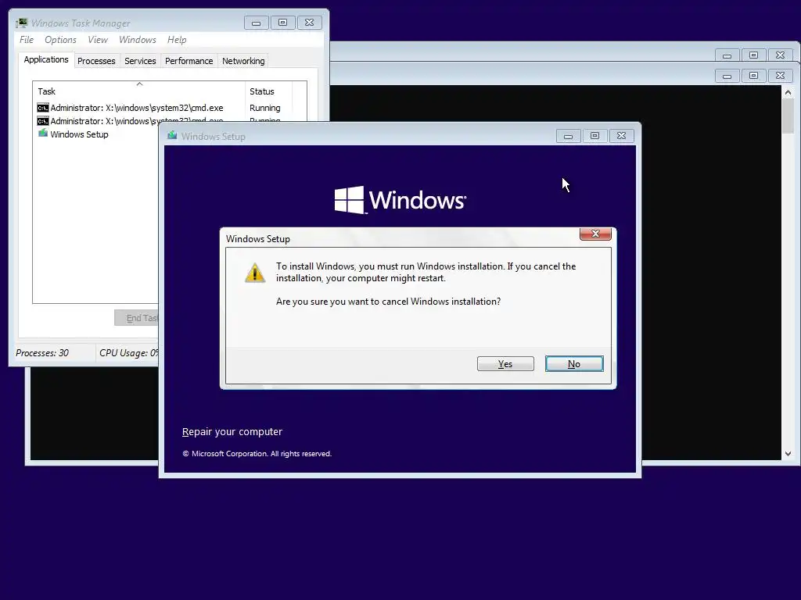The height and width of the screenshot is (600, 801).
Task: Click the cmd icon of the second task
Action: coord(43,121)
